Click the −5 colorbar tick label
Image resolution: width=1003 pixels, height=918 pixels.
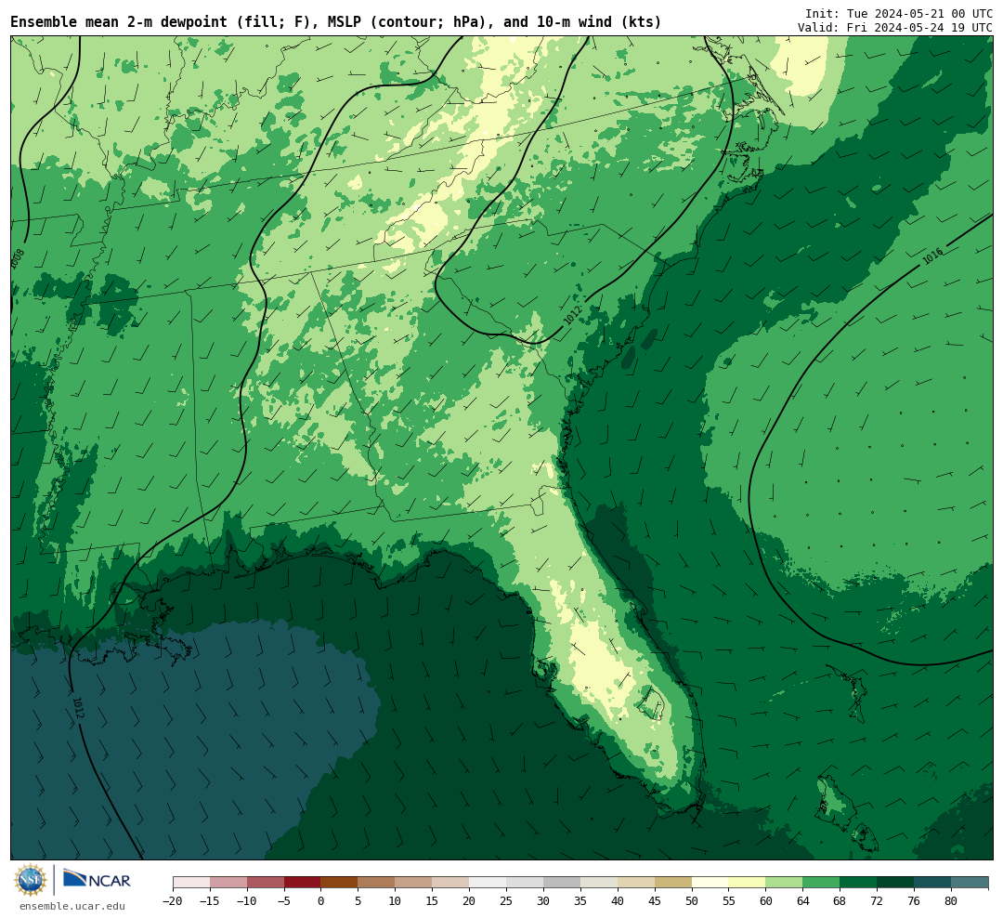(x=284, y=901)
